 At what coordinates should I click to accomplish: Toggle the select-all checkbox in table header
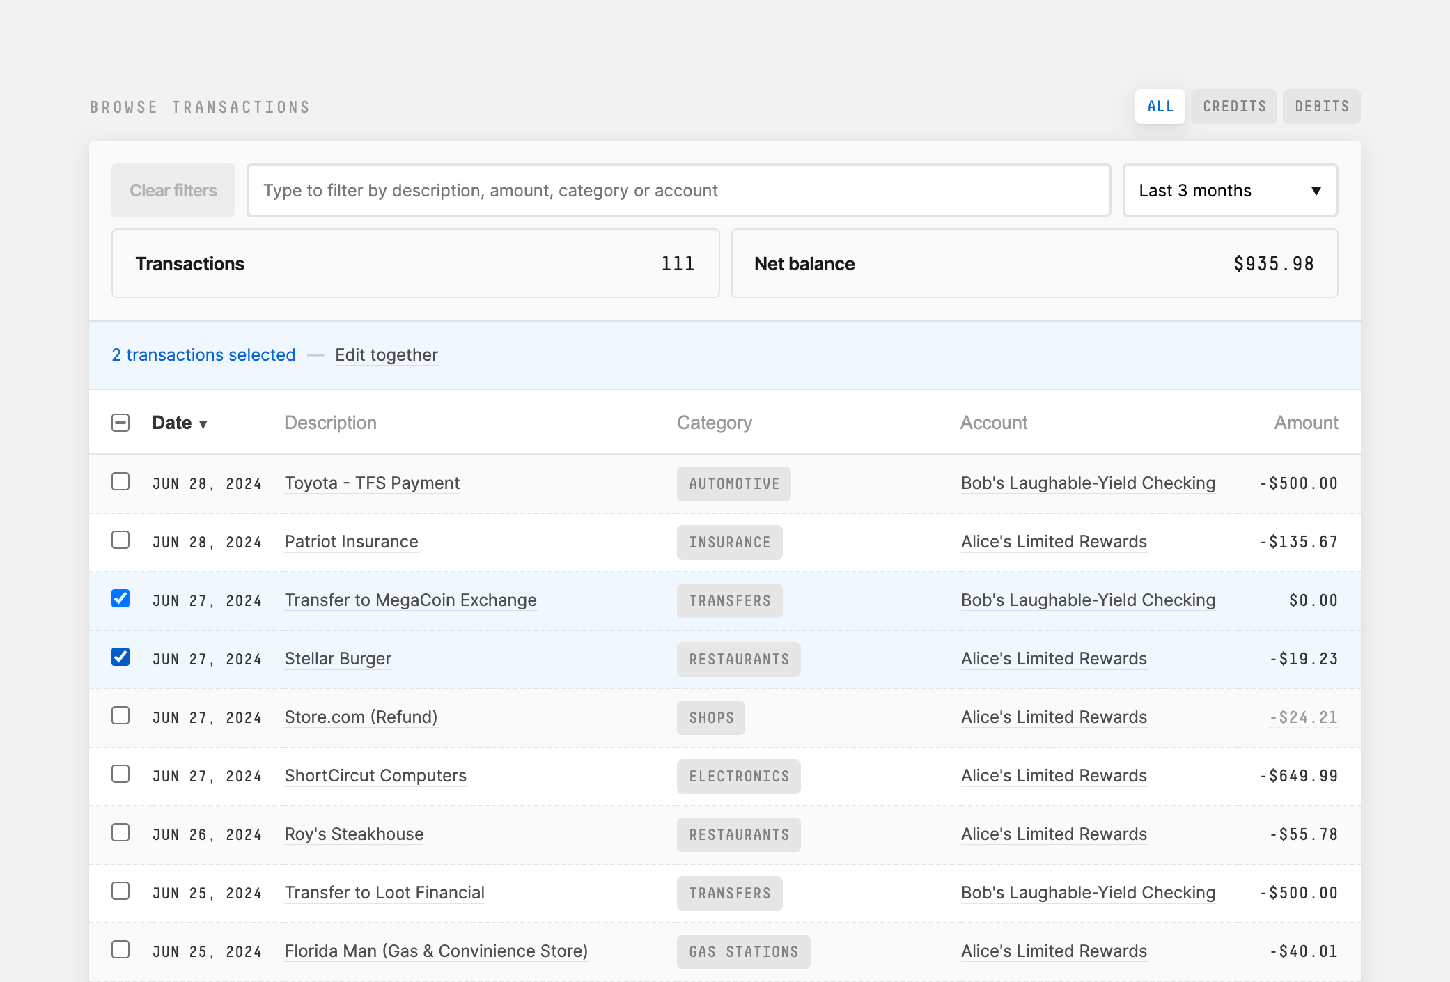pos(120,423)
